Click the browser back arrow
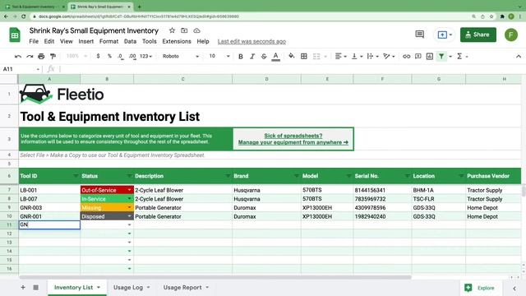 pyautogui.click(x=6, y=16)
